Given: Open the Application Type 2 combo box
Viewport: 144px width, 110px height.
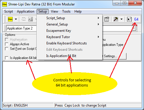Looking at the screenshot, I should [21, 28].
